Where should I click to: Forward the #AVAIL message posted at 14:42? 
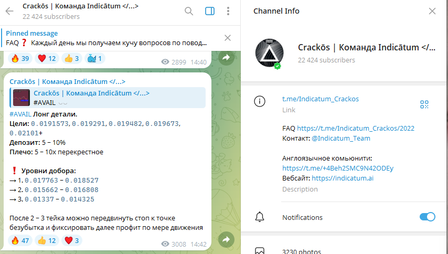(226, 239)
